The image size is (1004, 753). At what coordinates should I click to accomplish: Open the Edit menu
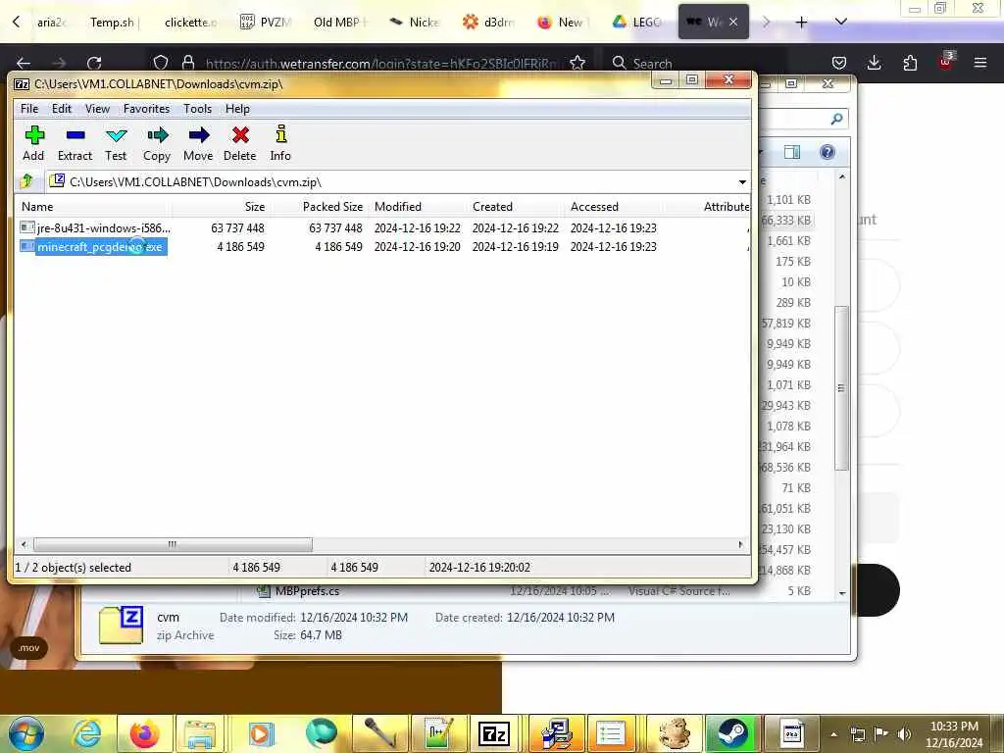point(62,109)
